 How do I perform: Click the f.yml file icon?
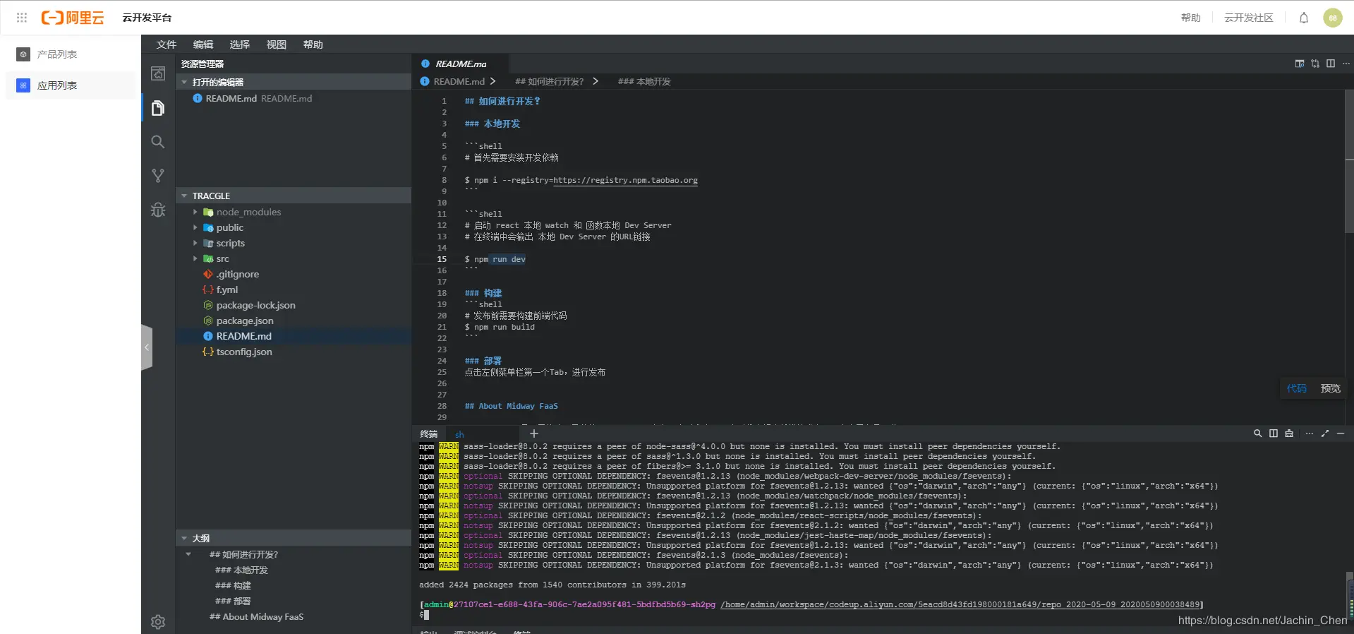pyautogui.click(x=208, y=289)
